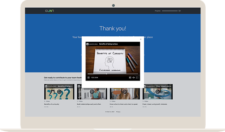Click the Glint logo in the header
Viewport: 225px width, 132px height.
(x=49, y=11)
